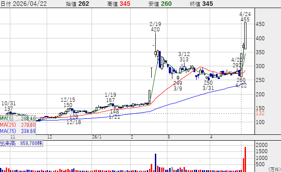The image size is (281, 172).
Task: Click the 350 price axis label
Action: tap(260, 52)
